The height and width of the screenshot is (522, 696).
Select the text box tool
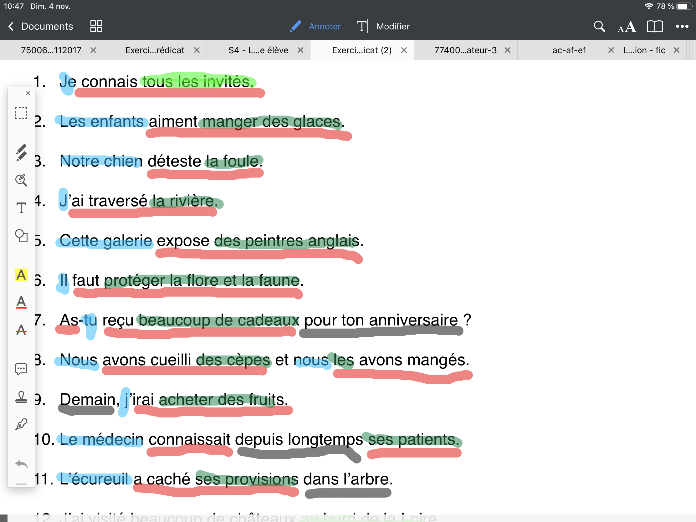pyautogui.click(x=21, y=208)
